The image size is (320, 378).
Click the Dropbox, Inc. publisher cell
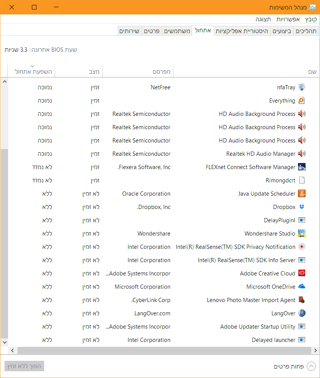point(154,207)
